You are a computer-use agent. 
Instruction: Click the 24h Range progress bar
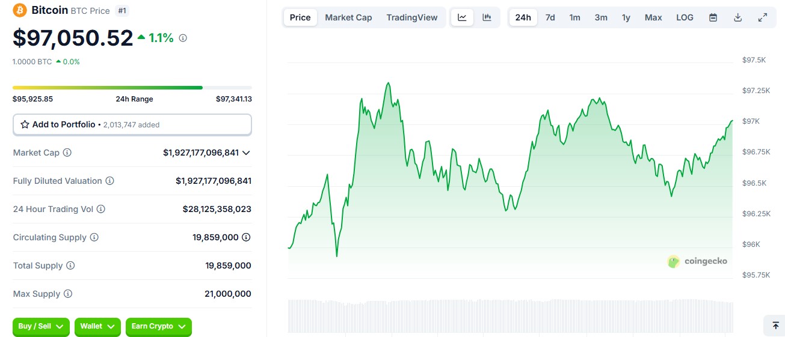[x=132, y=88]
